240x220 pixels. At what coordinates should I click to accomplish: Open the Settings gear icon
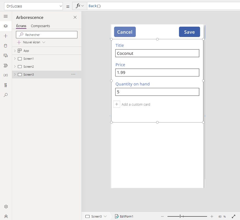(x=6, y=207)
